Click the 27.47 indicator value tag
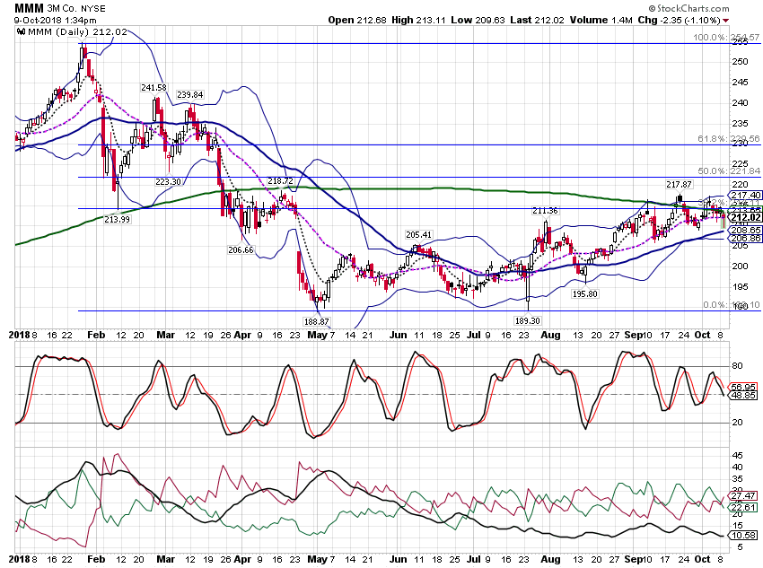 coord(743,496)
